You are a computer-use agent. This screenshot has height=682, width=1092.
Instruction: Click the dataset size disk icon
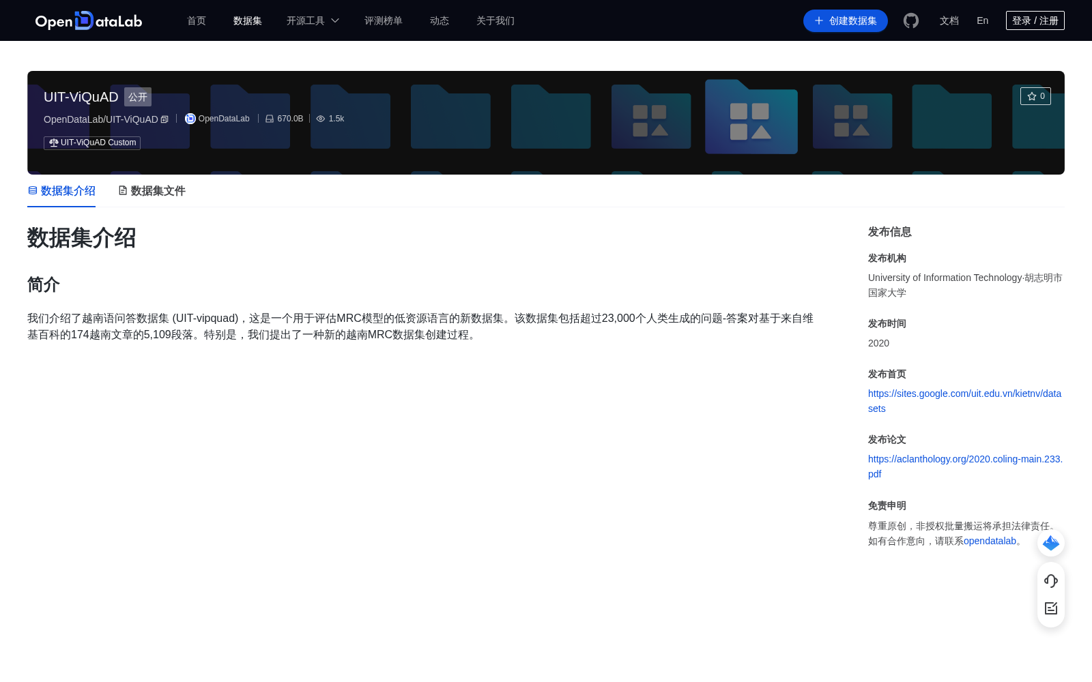click(x=270, y=119)
